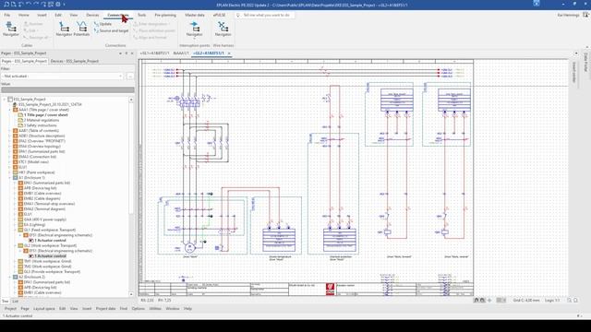Screen dimensions: 591x332
Task: Select EMA1 Terminal-strip overview item
Action: tap(49, 204)
